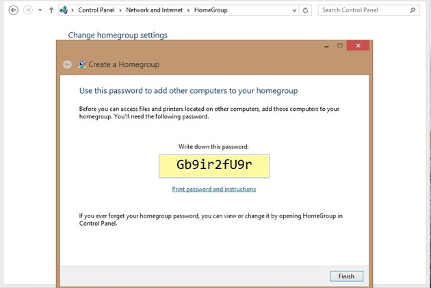Open the recent locations dropdown arrow
Screen dimensions: 431x288
point(40,10)
